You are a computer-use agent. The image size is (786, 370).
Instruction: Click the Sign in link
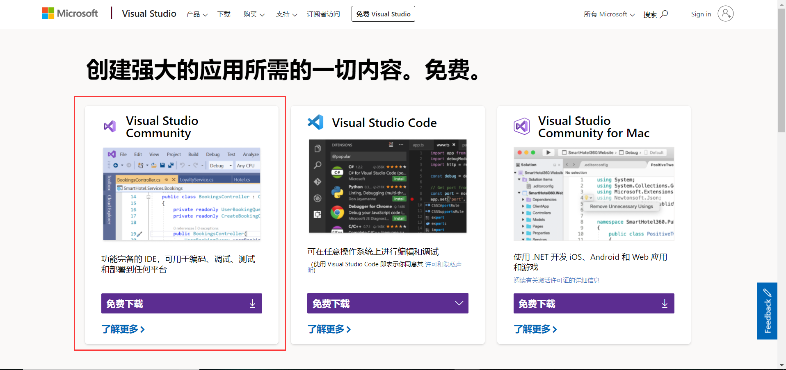point(701,14)
